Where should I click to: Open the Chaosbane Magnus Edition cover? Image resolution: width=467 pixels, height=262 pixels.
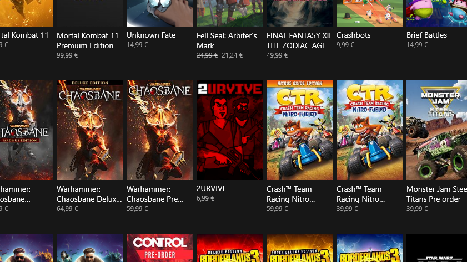(x=27, y=130)
